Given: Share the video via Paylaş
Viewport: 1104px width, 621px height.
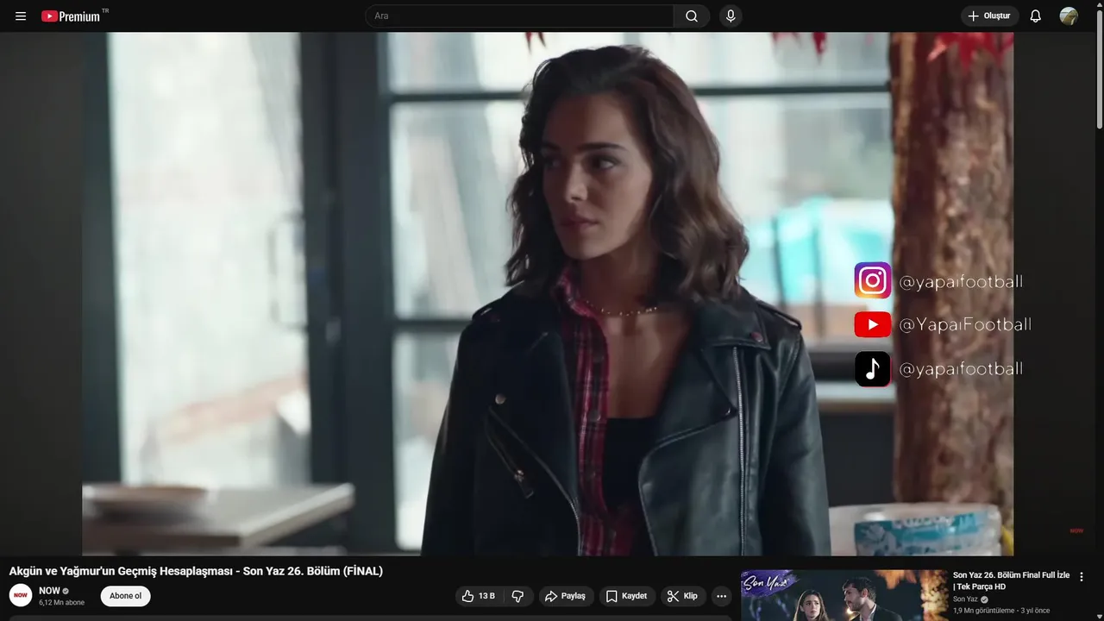Looking at the screenshot, I should (x=566, y=596).
